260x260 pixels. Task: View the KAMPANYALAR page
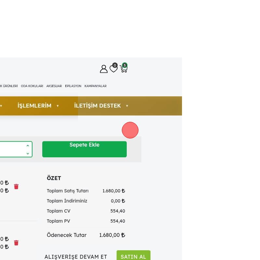click(x=95, y=86)
